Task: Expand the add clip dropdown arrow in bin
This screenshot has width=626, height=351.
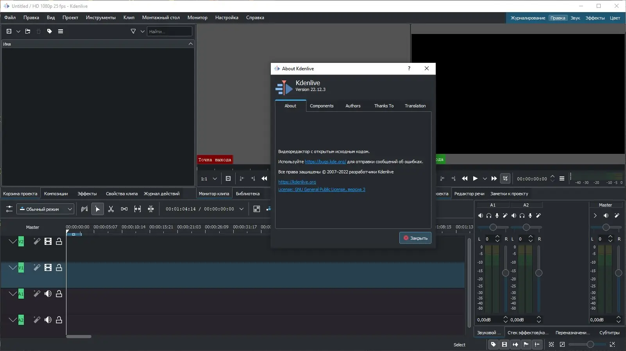Action: (18, 31)
